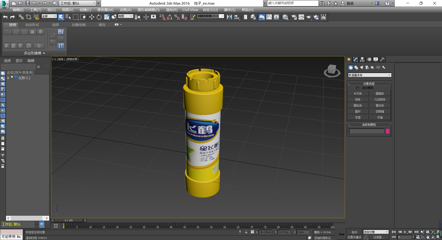Screen dimensions: 442x240
Task: Toggle the 2.5D Snaps button
Action: click(x=162, y=17)
